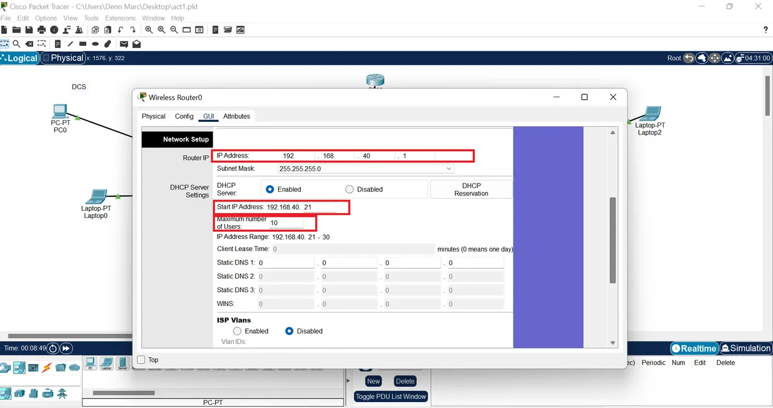The width and height of the screenshot is (773, 408).
Task: Check the Top checkbox in router window
Action: pyautogui.click(x=141, y=360)
